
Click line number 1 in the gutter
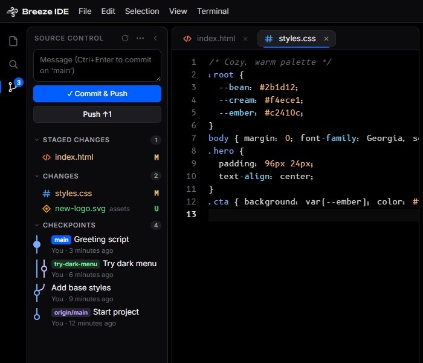(194, 62)
